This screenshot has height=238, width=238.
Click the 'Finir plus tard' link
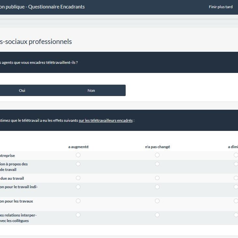(x=220, y=7)
